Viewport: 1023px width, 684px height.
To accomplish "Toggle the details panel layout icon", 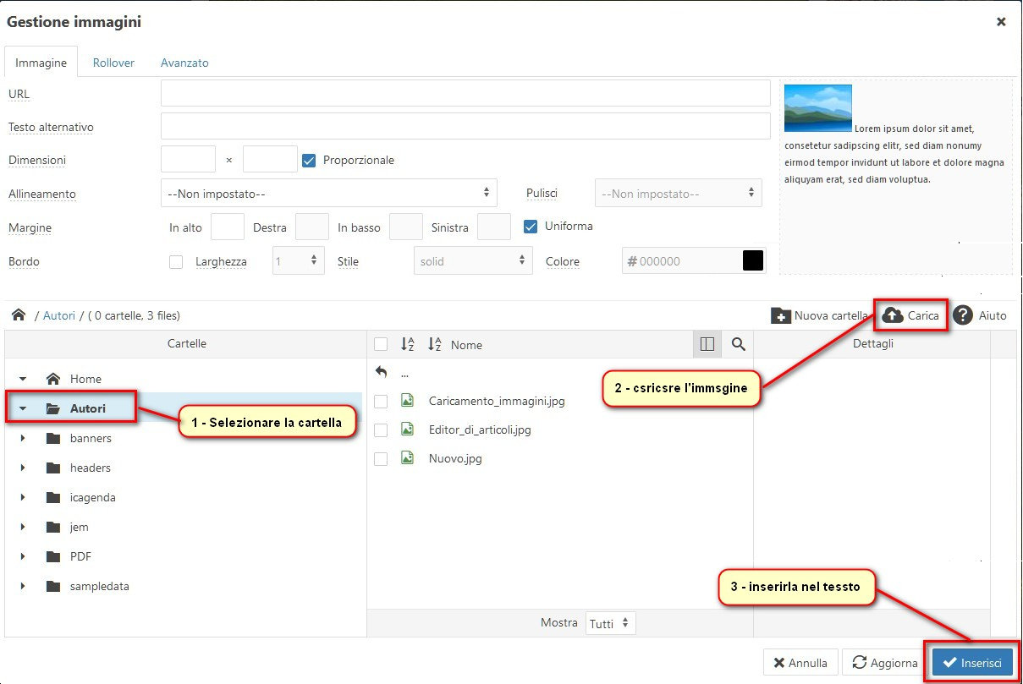I will coord(707,344).
